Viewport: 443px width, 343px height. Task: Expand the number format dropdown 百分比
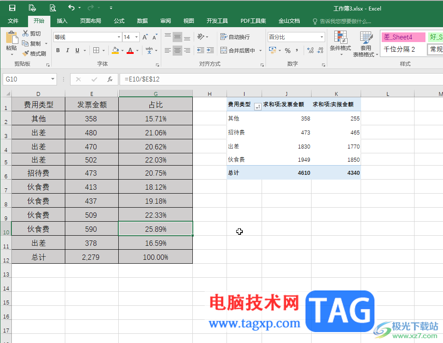coord(322,37)
